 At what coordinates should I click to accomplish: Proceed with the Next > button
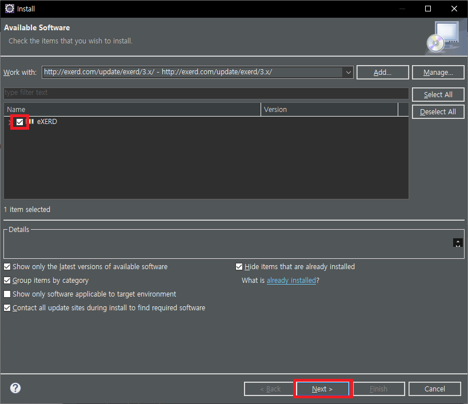(x=323, y=389)
